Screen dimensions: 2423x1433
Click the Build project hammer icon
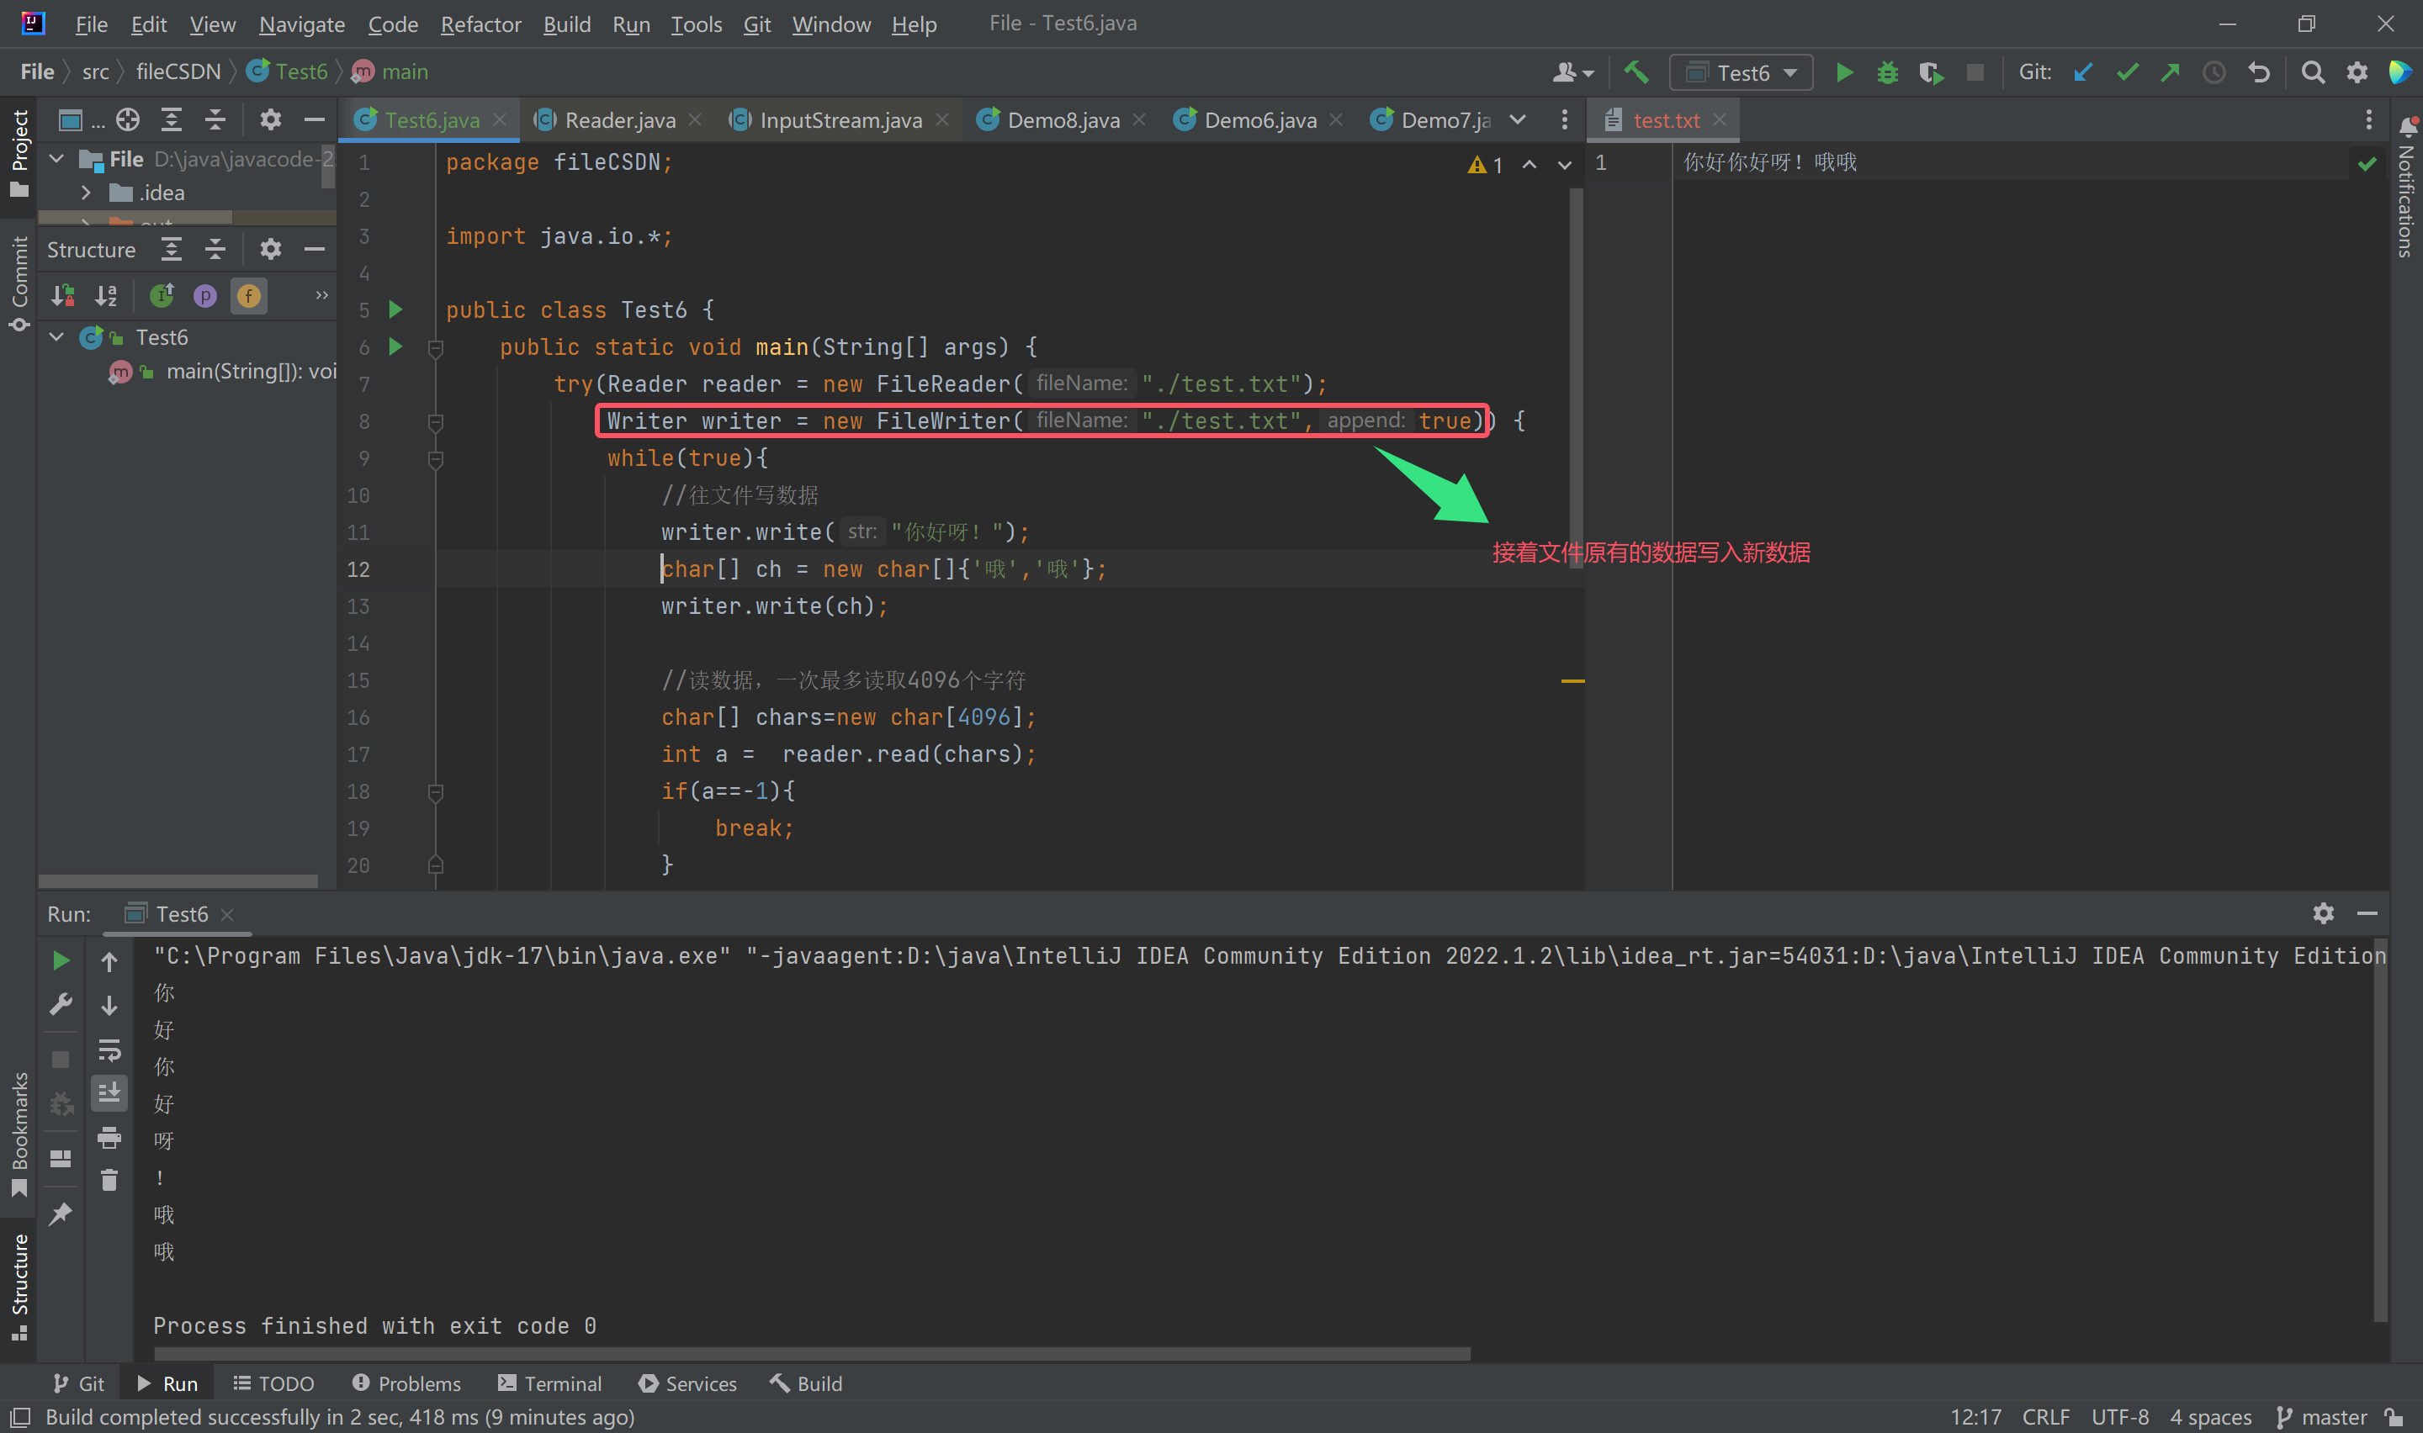tap(1636, 72)
